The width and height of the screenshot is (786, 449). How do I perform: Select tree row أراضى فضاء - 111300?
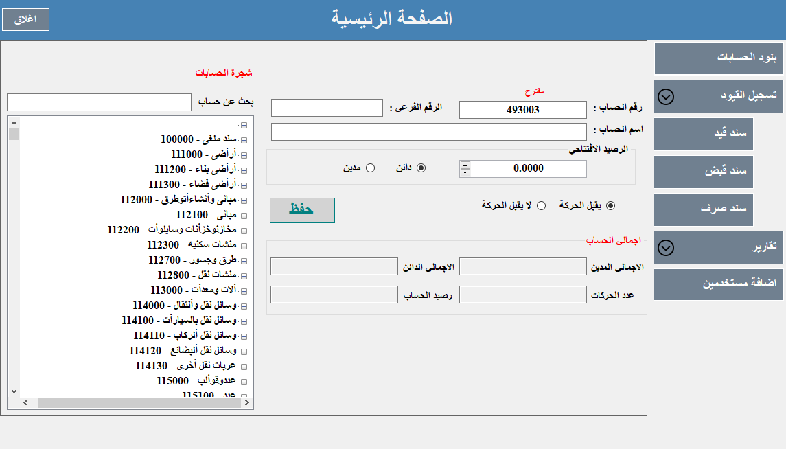click(x=192, y=184)
